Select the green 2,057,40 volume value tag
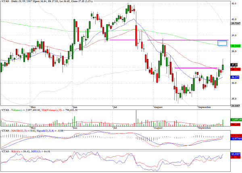This screenshot has width=242, height=173. click(236, 120)
